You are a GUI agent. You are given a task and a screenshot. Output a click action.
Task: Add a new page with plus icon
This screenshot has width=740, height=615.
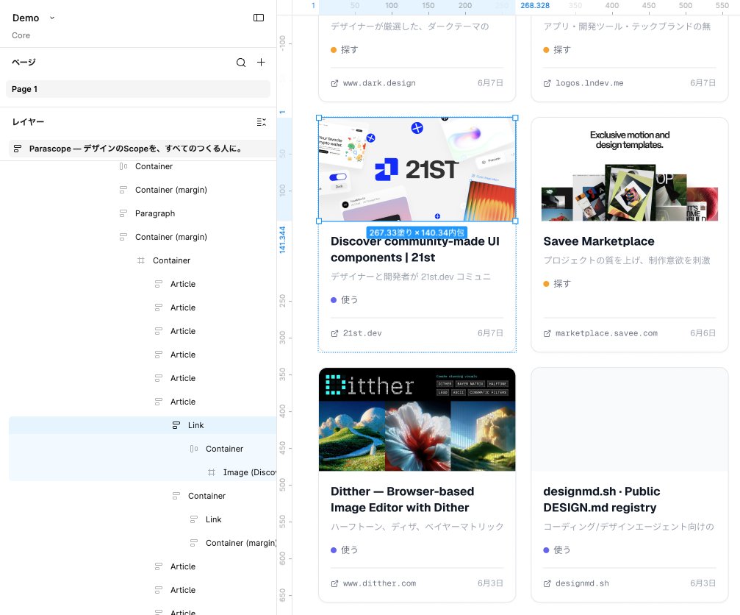click(261, 63)
